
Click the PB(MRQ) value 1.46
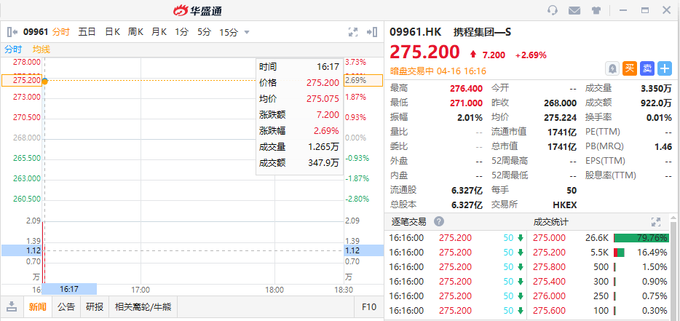tap(663, 146)
